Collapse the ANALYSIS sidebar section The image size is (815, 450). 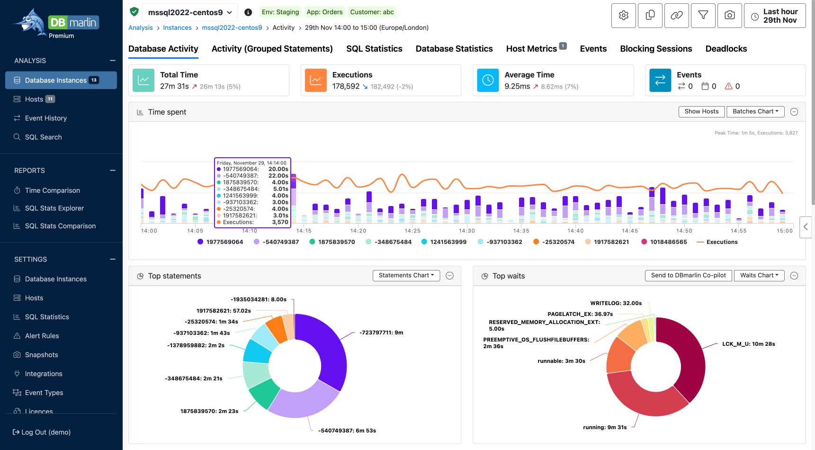coord(113,61)
